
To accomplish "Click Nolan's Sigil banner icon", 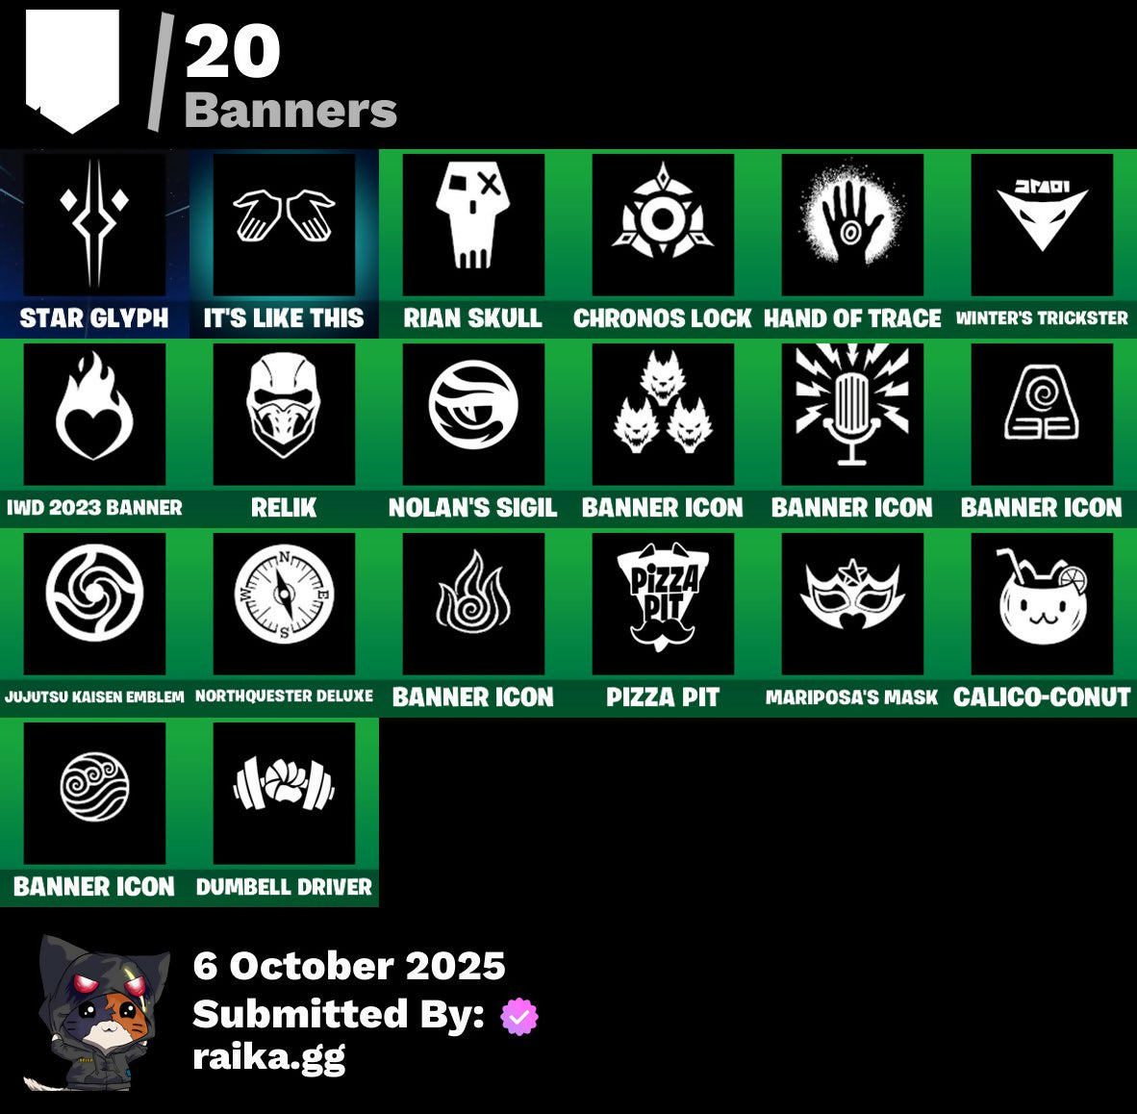I will tap(473, 414).
